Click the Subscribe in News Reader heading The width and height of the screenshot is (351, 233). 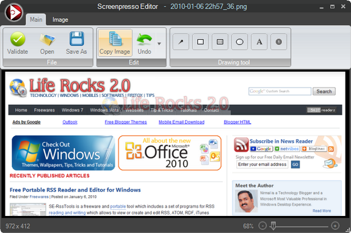click(281, 142)
